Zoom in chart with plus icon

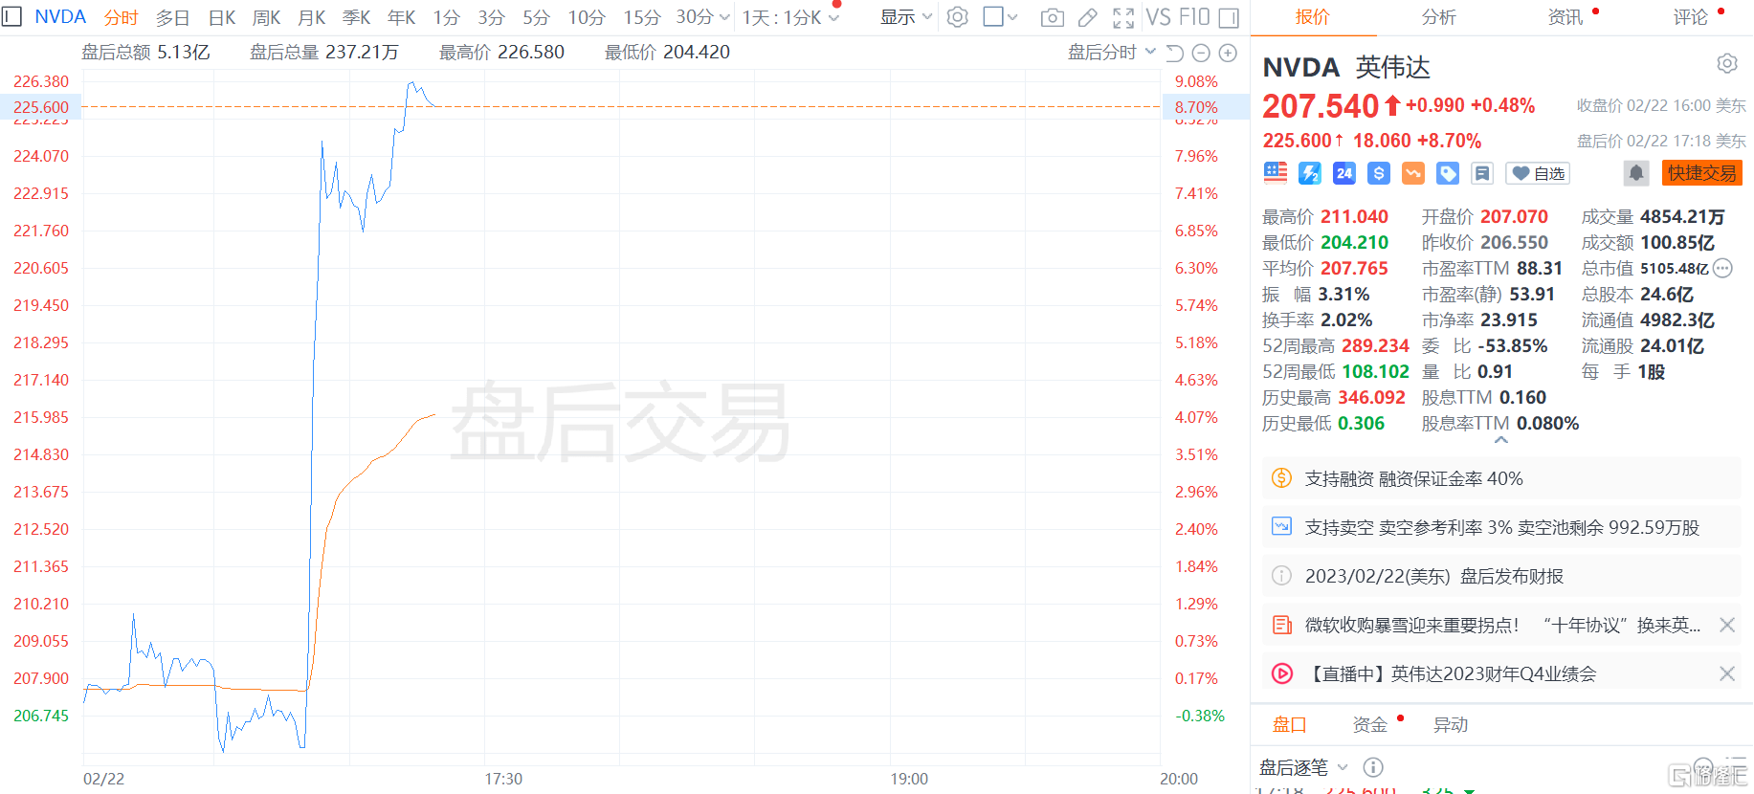tap(1229, 53)
